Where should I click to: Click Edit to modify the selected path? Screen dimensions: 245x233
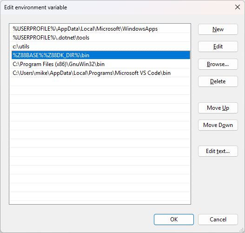point(218,47)
